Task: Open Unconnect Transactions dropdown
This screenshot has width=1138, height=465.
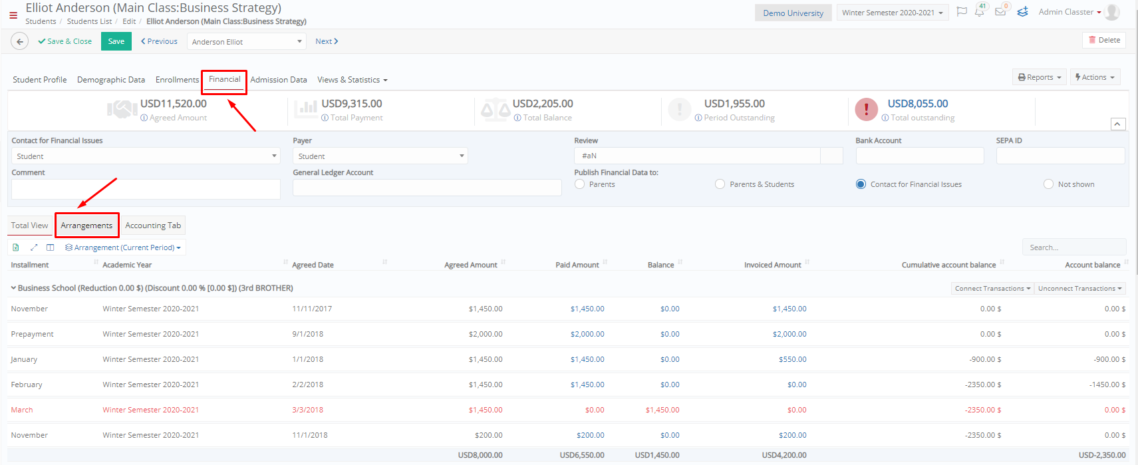Action: click(x=1080, y=288)
